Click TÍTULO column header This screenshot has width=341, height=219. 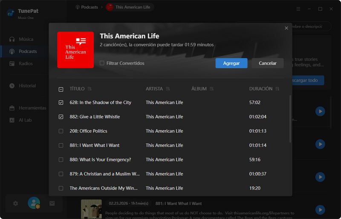pyautogui.click(x=77, y=89)
